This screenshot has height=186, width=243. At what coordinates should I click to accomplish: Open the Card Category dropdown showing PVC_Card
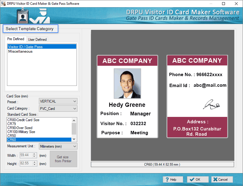(58, 109)
